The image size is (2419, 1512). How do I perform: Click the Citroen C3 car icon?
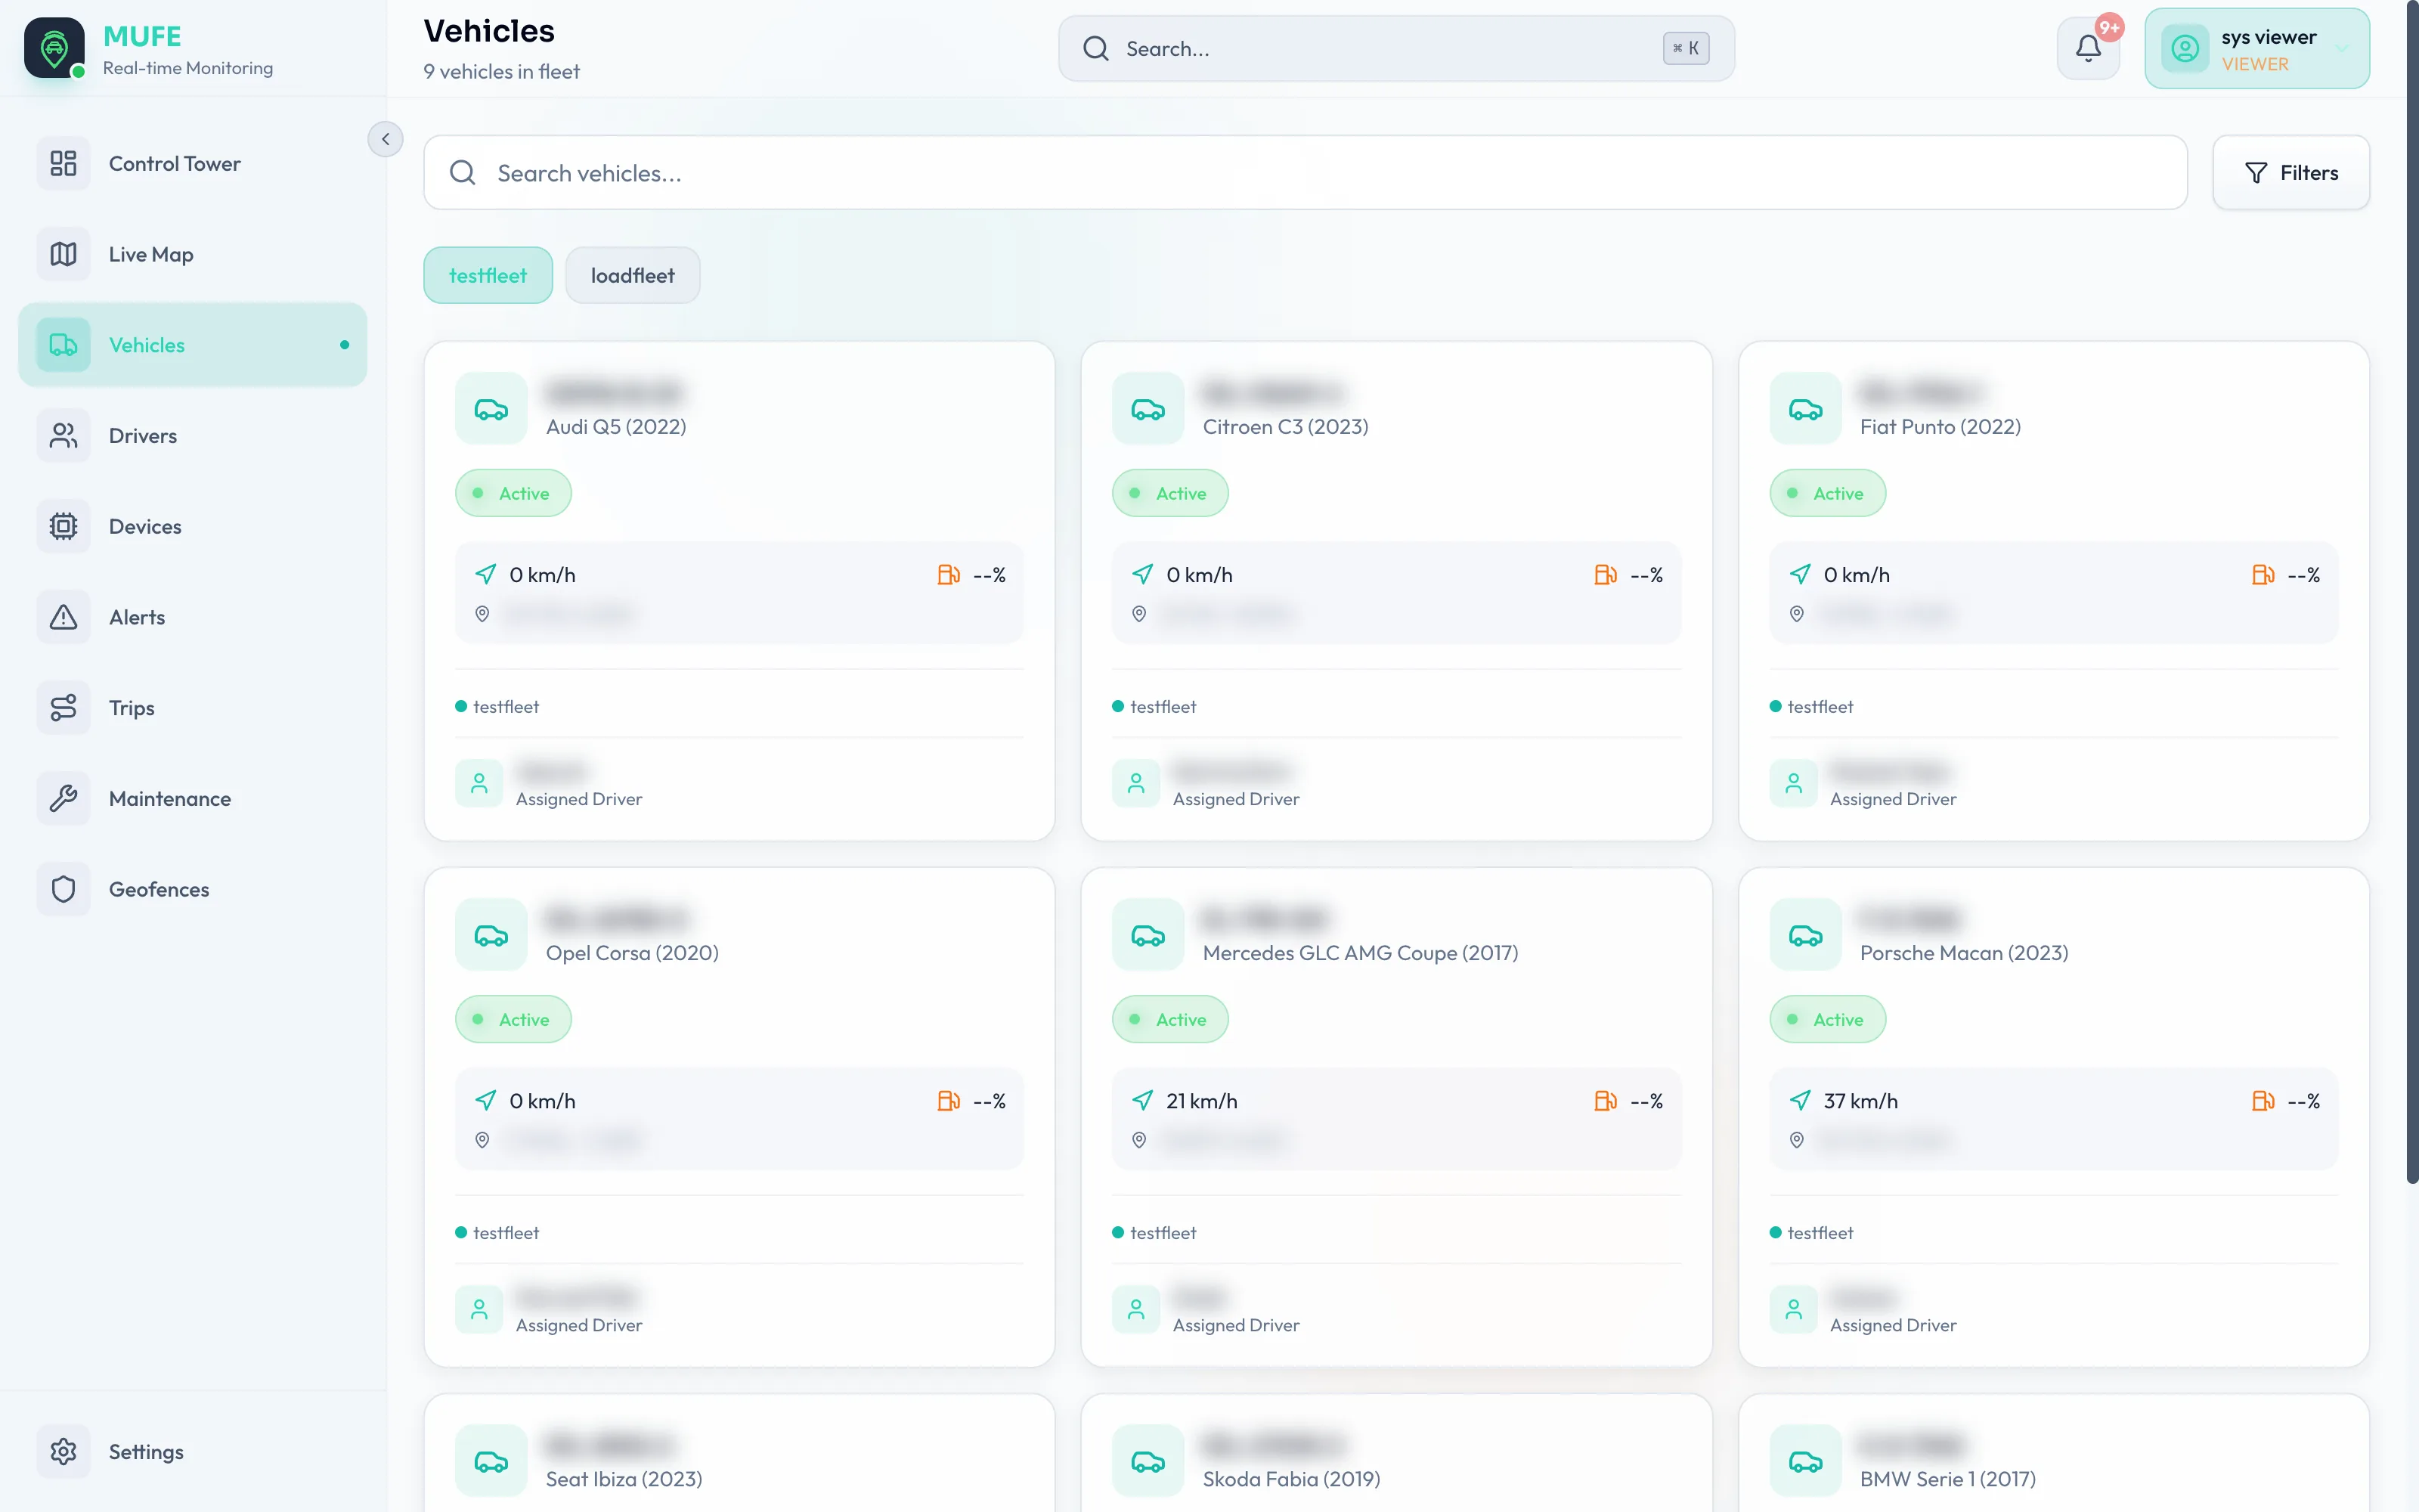click(x=1148, y=409)
